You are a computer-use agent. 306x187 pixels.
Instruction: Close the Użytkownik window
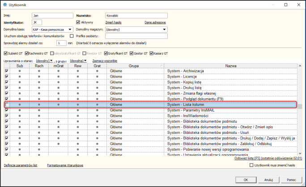[x=299, y=4]
